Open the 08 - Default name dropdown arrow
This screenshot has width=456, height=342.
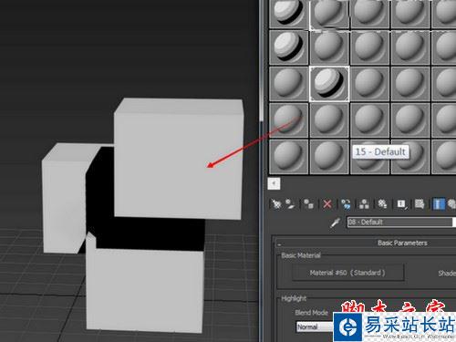(454, 222)
